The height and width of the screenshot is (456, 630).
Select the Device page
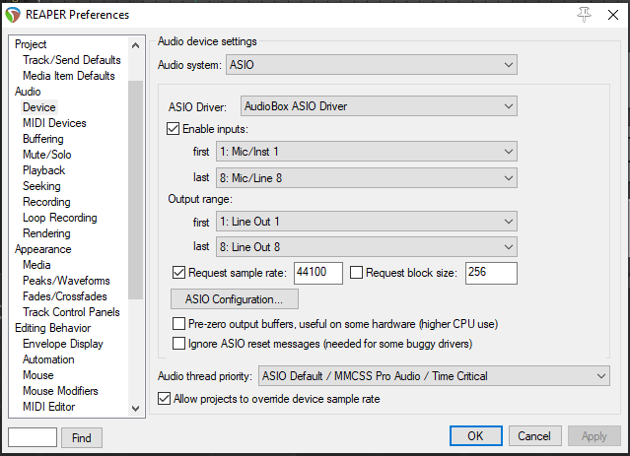[x=39, y=107]
